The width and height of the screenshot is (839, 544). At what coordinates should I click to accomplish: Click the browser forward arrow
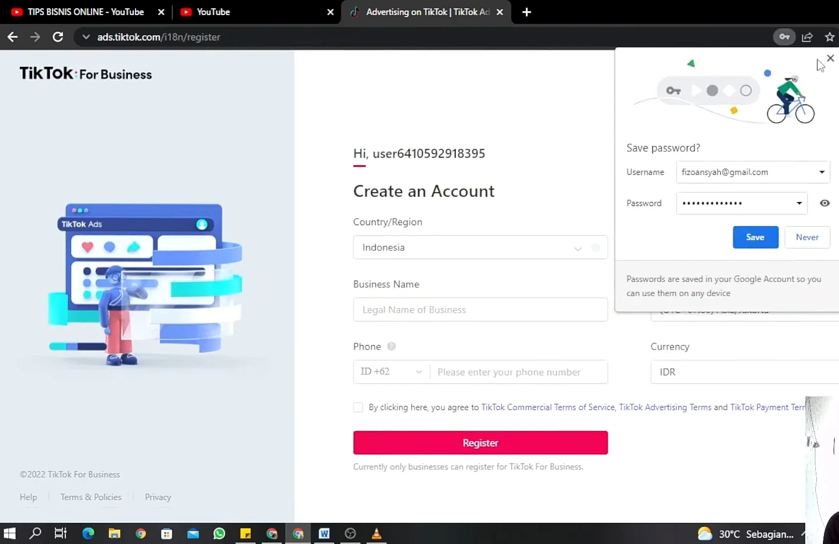[x=35, y=37]
